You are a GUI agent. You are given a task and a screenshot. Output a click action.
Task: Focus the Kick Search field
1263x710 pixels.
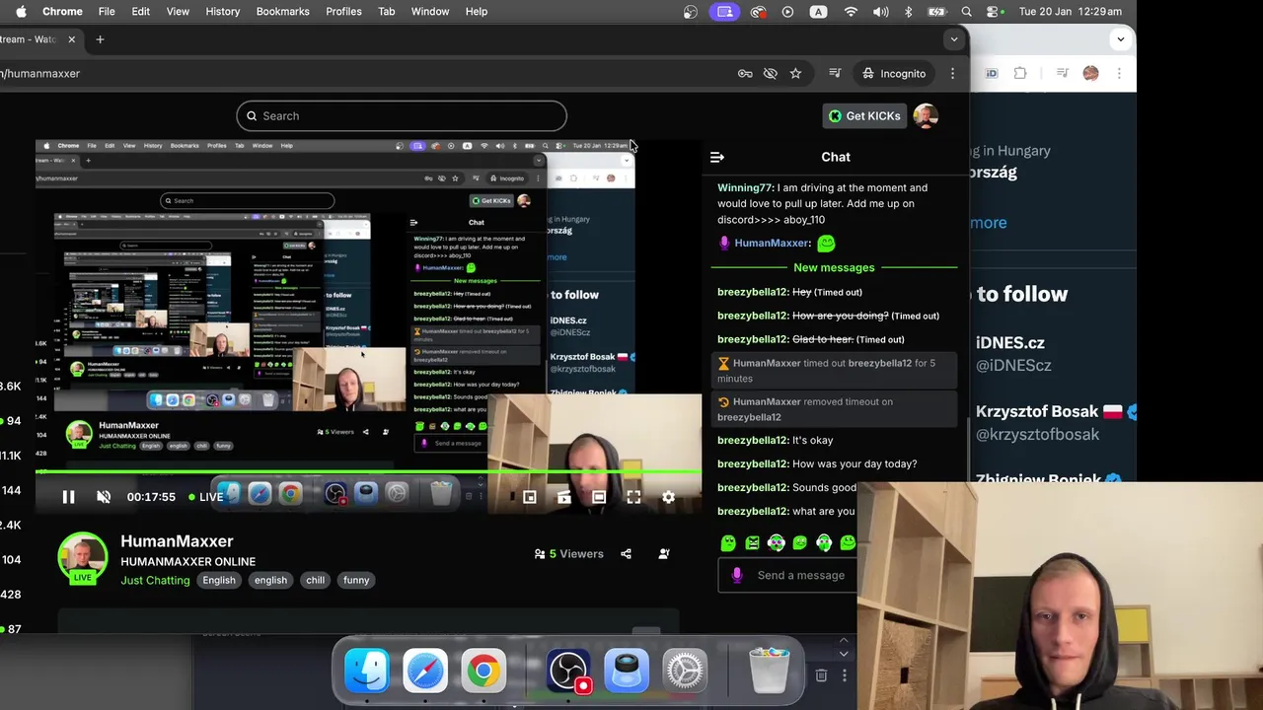tap(402, 115)
